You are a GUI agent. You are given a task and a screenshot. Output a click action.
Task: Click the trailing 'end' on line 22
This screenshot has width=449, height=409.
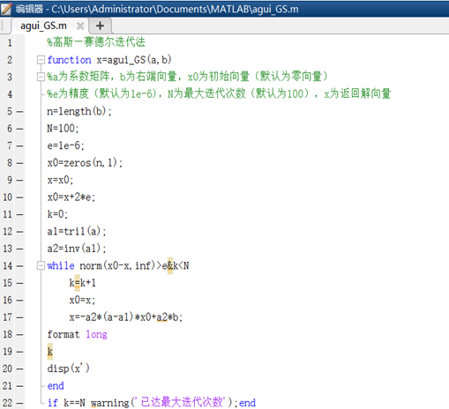point(247,403)
